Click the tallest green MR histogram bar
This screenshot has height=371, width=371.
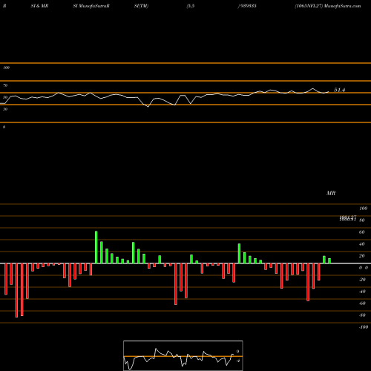[x=96, y=247]
